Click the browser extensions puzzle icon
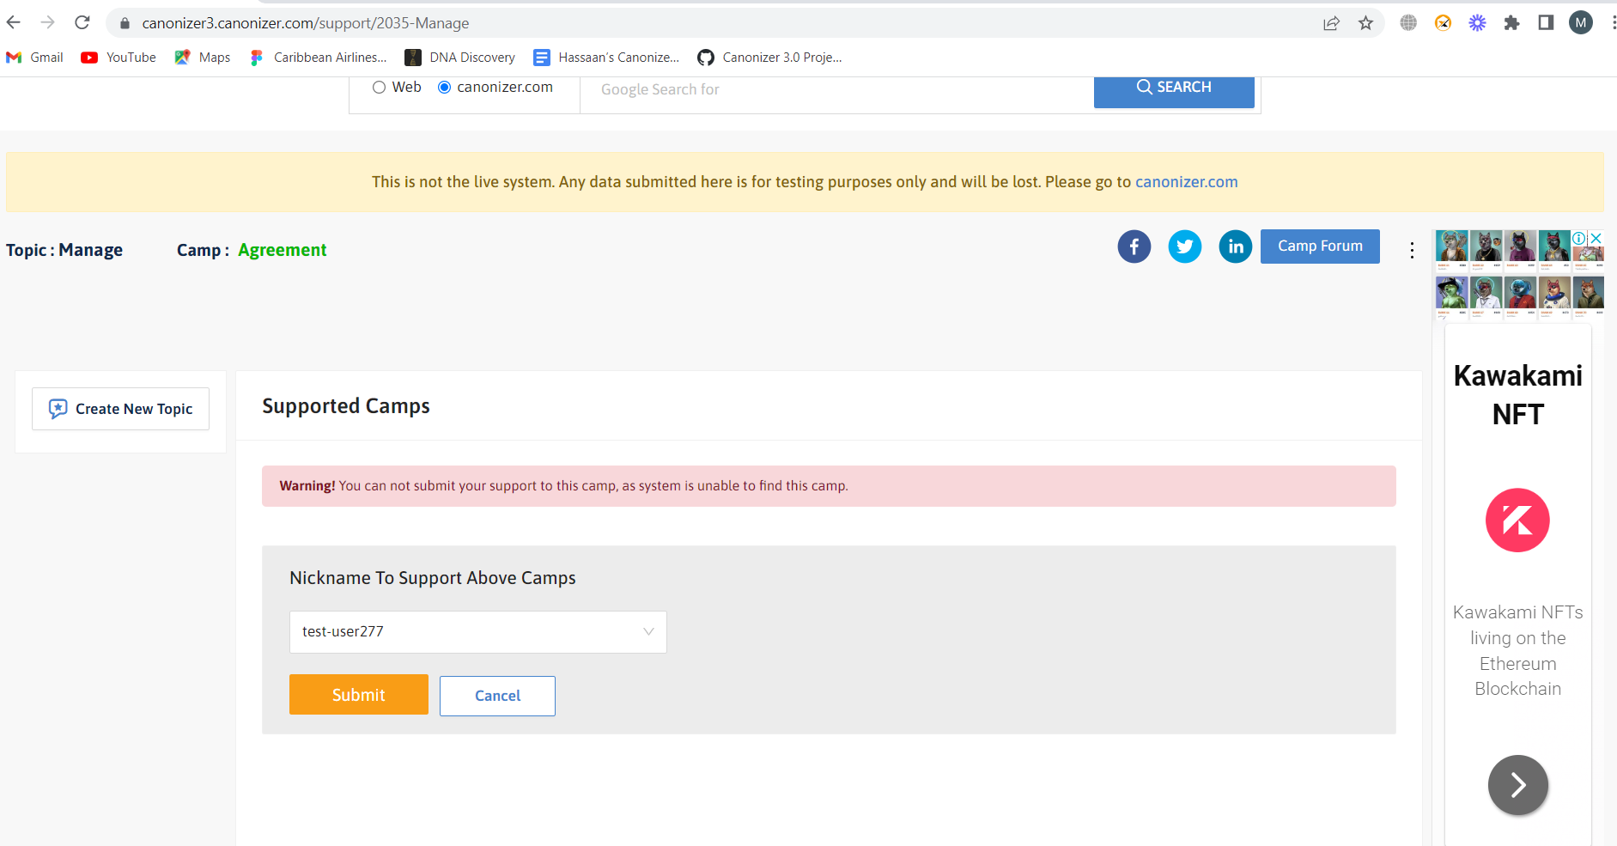The width and height of the screenshot is (1617, 846). [1511, 23]
